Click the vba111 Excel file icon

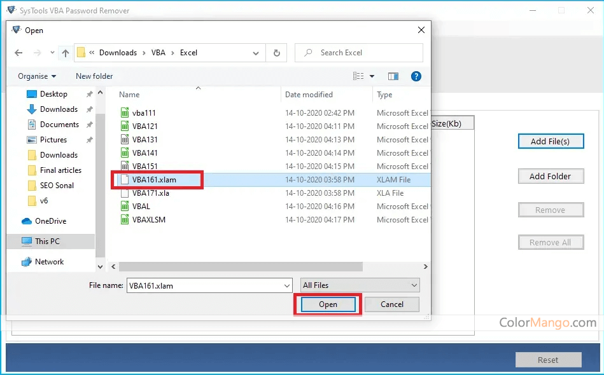pyautogui.click(x=124, y=112)
